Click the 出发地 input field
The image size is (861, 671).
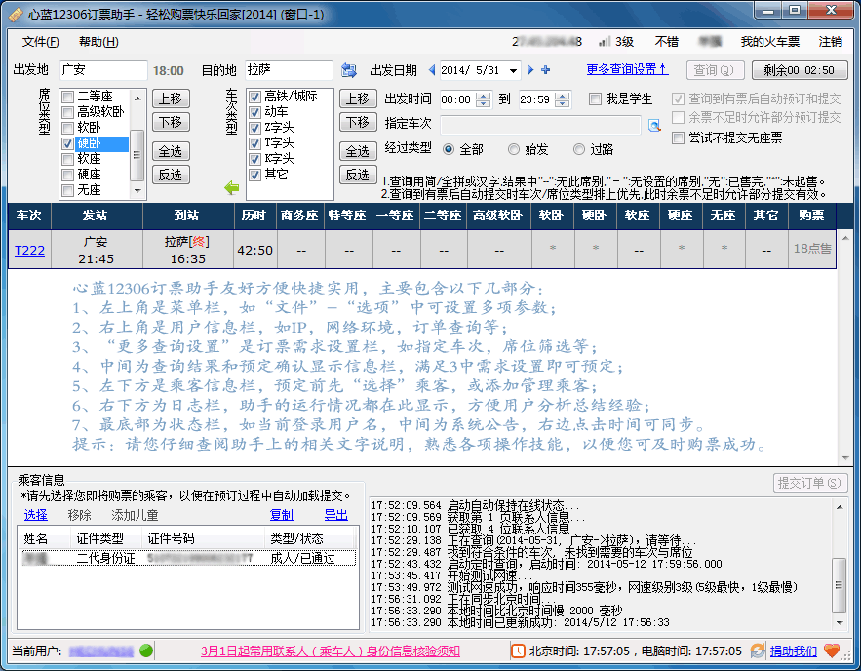tap(103, 70)
